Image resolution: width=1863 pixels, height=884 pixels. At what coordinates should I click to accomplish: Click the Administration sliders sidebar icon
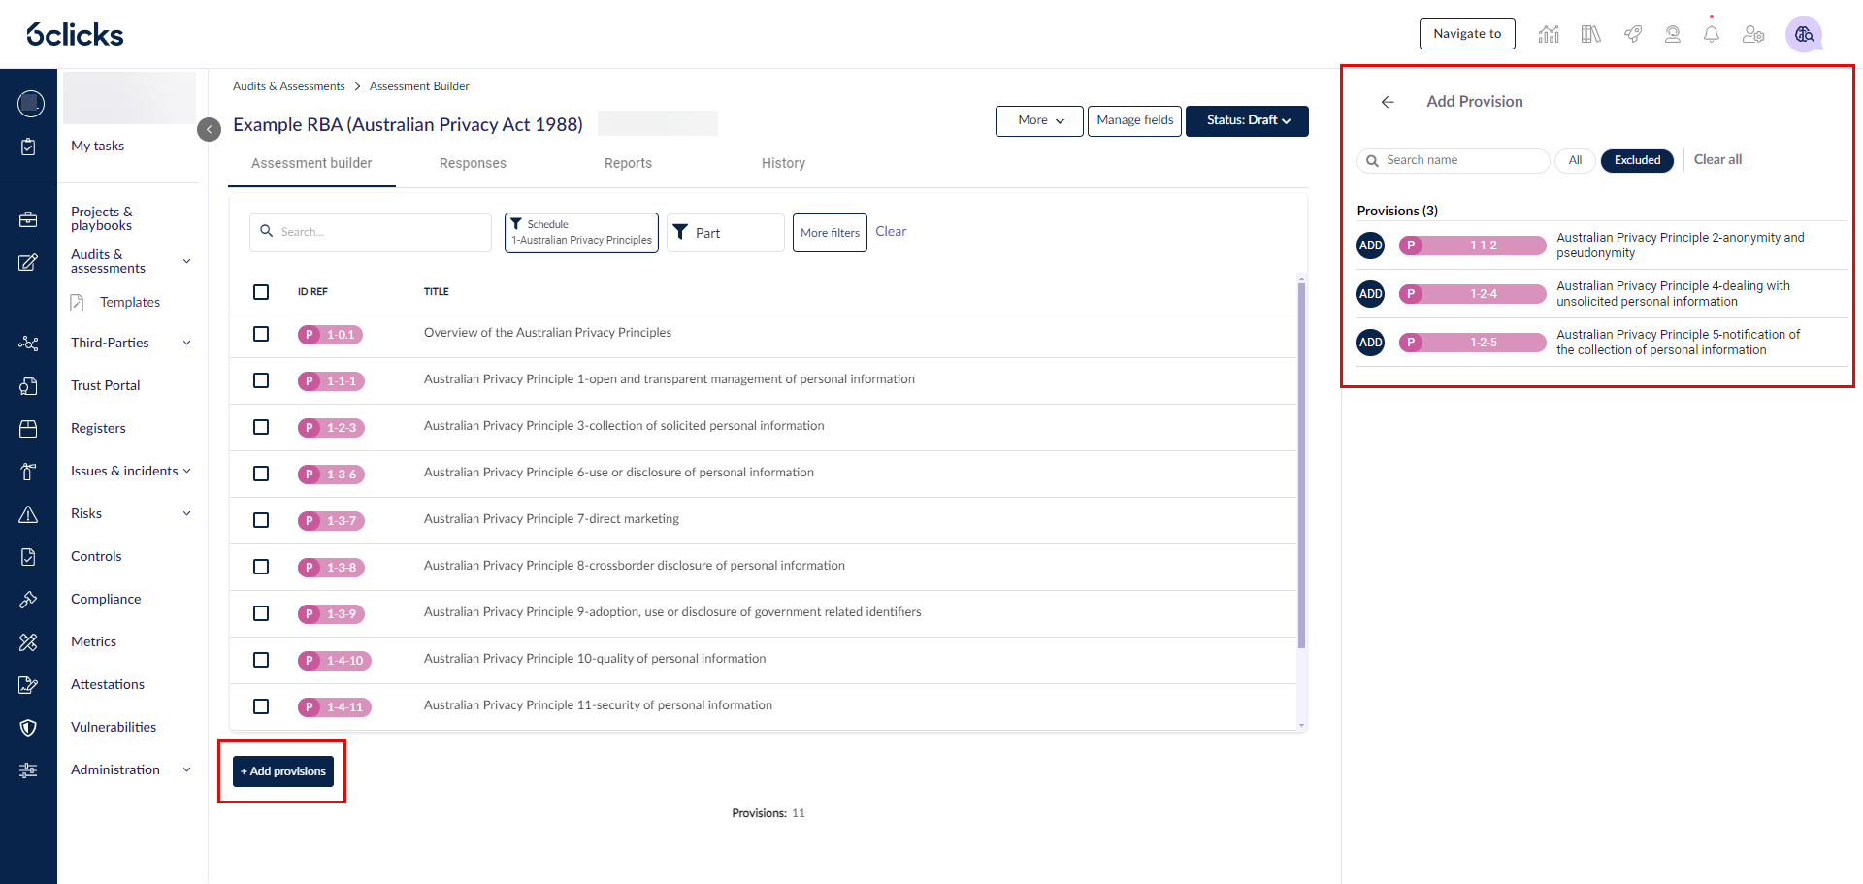(x=28, y=770)
